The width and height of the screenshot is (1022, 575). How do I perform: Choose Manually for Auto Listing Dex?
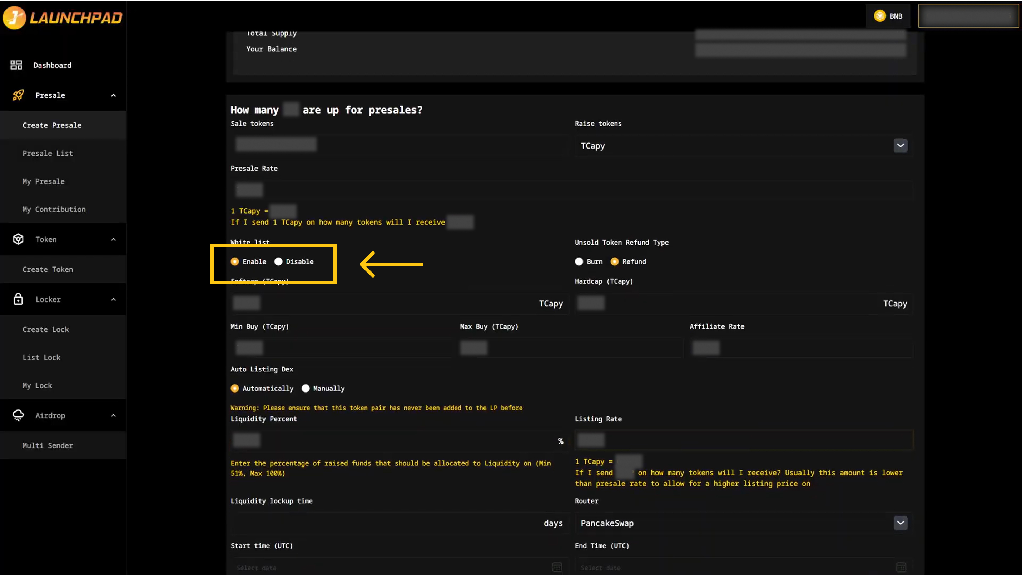point(306,388)
